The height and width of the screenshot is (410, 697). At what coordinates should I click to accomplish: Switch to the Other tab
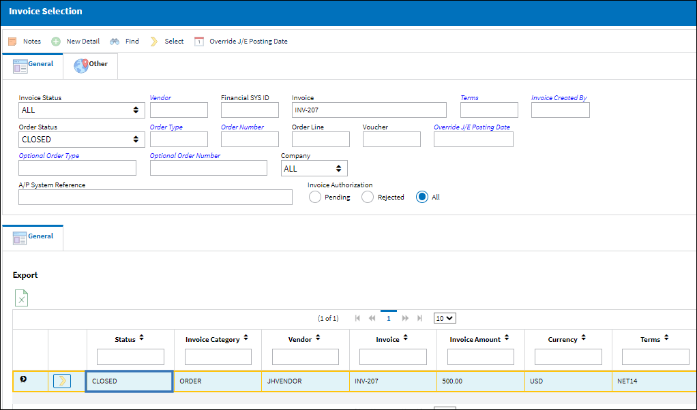click(91, 66)
